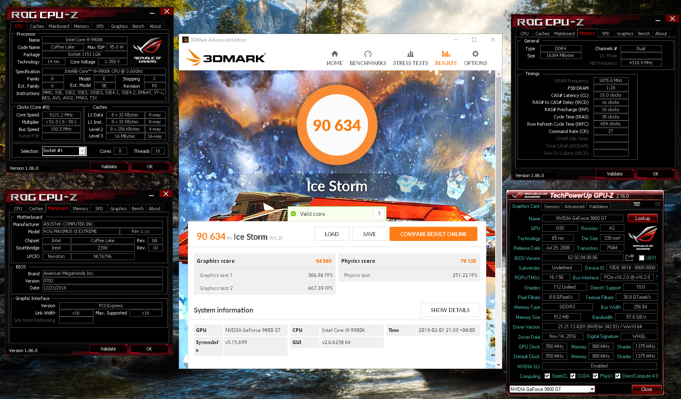
Task: Click Validate in CPU-Z CPU window
Action: (x=109, y=167)
